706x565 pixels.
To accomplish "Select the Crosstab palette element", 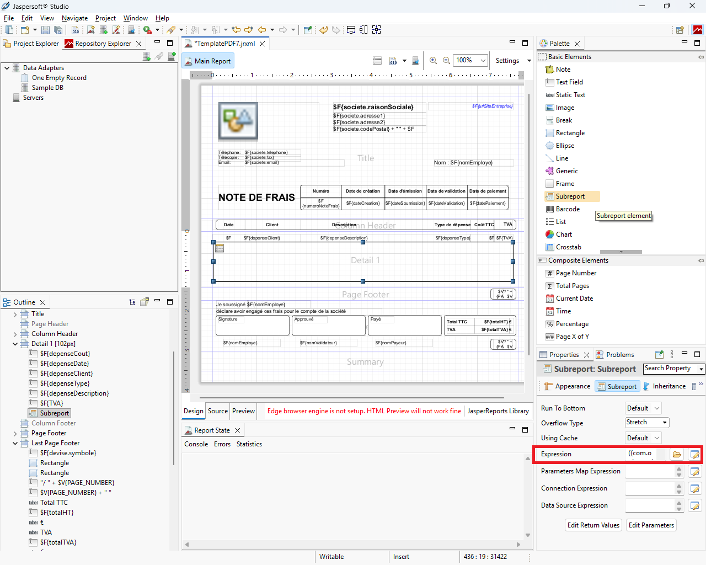I will point(563,247).
